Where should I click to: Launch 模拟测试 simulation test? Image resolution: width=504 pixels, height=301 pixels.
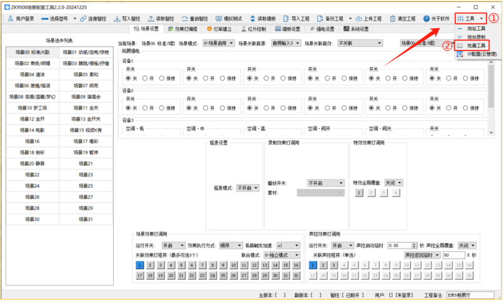(229, 19)
